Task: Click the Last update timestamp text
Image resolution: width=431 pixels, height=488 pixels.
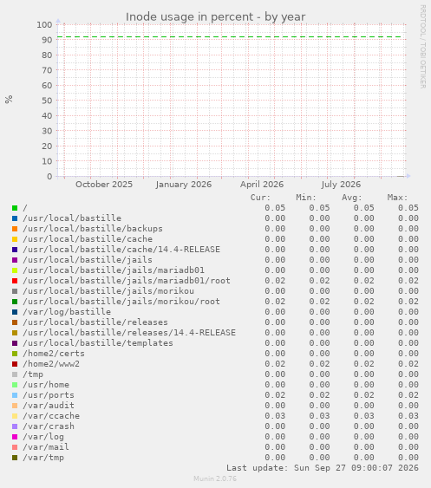Action: tap(323, 468)
